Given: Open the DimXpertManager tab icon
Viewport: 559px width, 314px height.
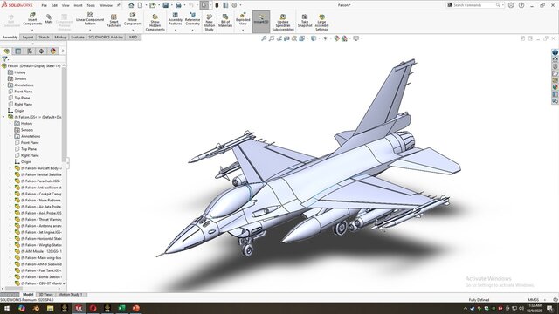Looking at the screenshot, I should [41, 51].
